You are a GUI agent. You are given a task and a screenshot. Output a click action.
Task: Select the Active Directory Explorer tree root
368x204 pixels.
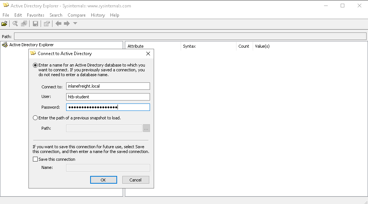[x=31, y=45]
